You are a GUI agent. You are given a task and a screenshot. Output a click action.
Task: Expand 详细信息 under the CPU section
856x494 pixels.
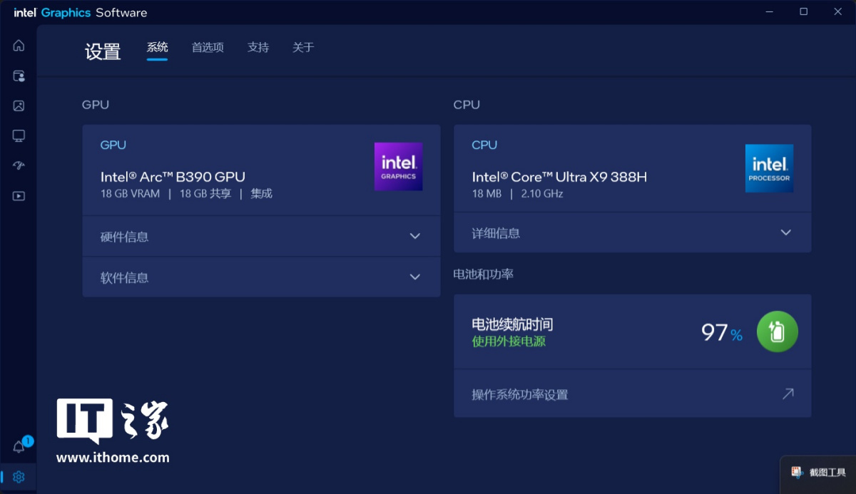pos(632,232)
